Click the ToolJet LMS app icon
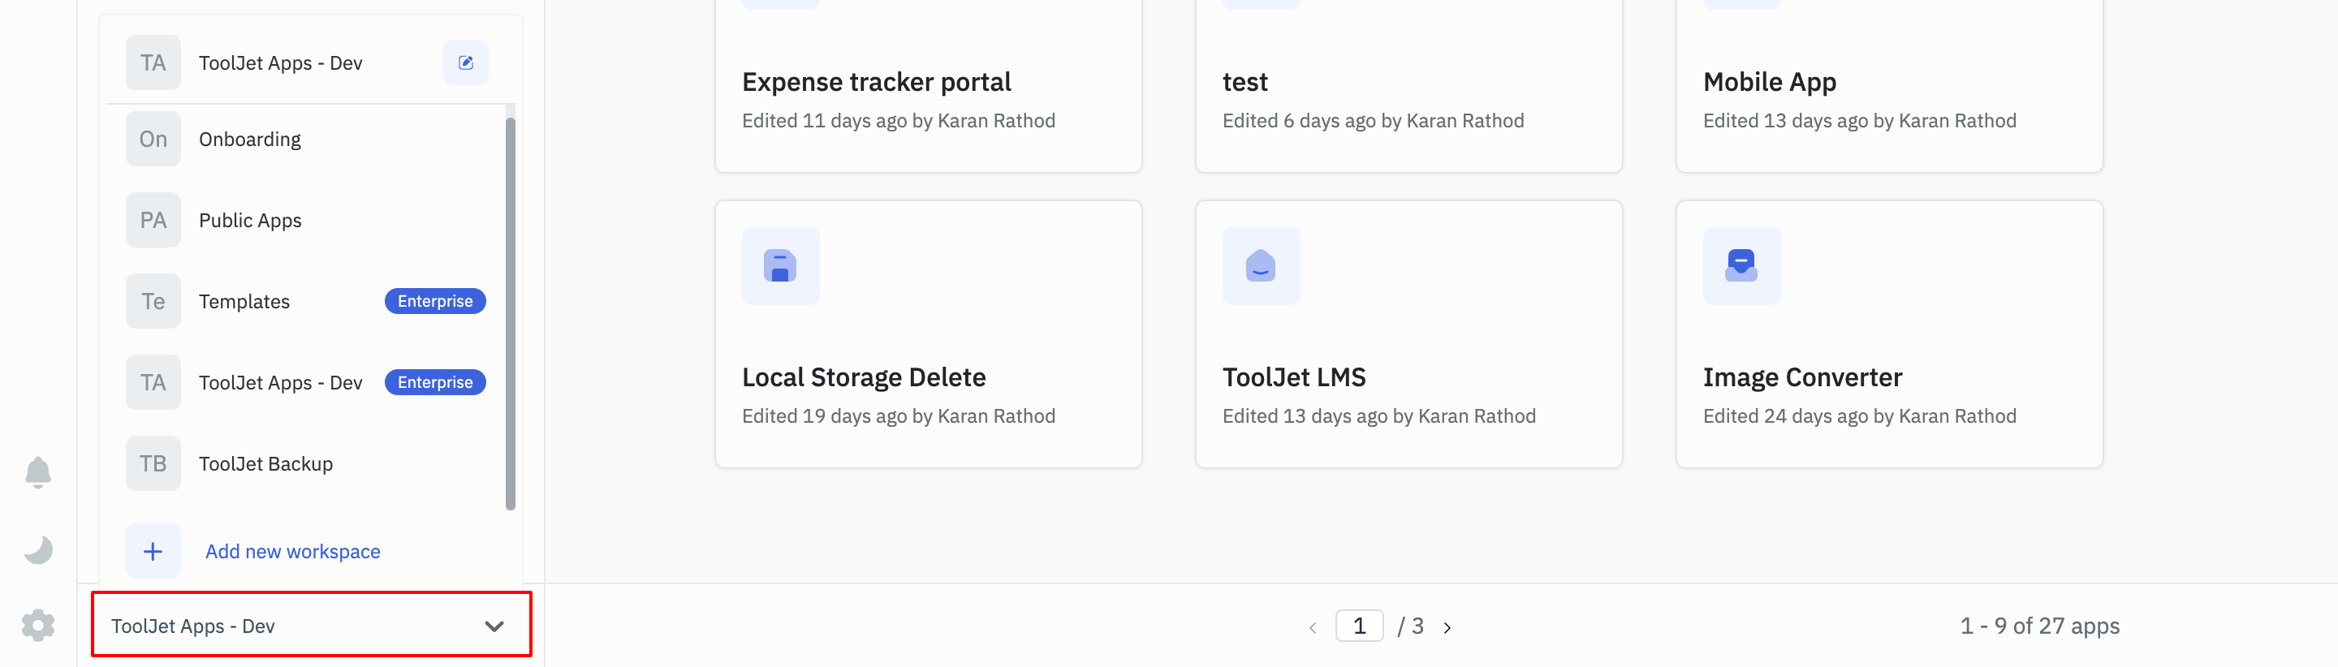This screenshot has height=667, width=2338. click(x=1261, y=266)
